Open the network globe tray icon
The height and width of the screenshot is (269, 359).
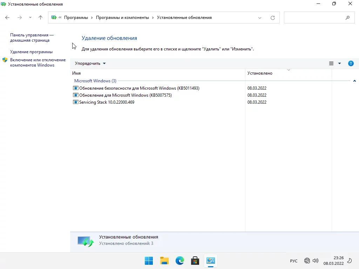tap(307, 261)
